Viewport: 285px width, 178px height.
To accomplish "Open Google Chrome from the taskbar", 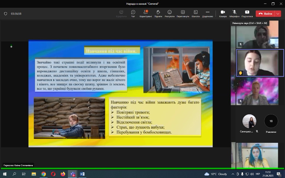I will point(43,174).
